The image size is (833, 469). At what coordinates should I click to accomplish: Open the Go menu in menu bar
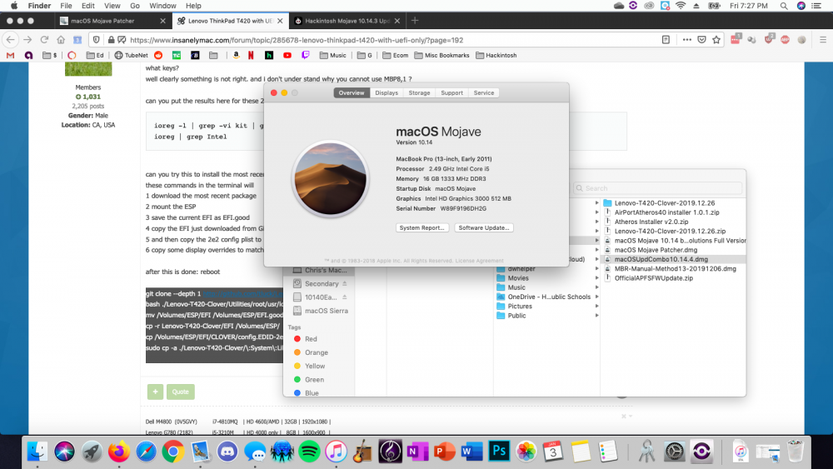tap(135, 6)
